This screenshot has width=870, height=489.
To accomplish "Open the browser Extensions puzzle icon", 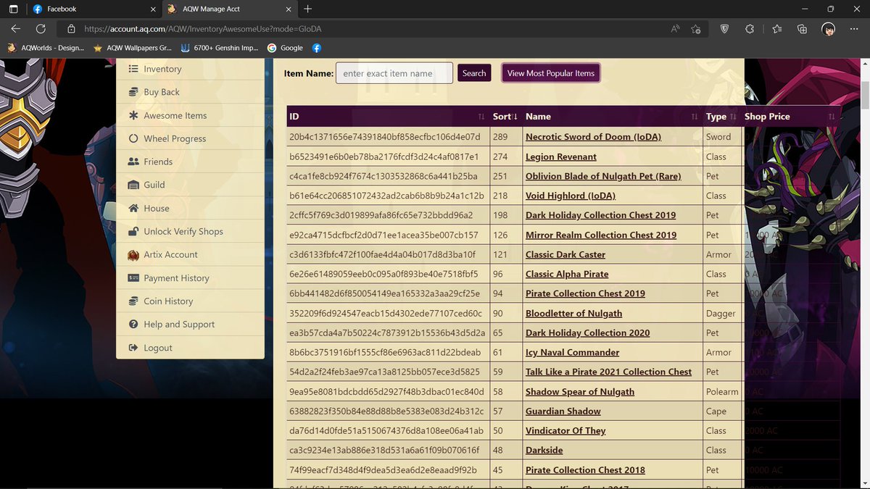I will click(750, 29).
